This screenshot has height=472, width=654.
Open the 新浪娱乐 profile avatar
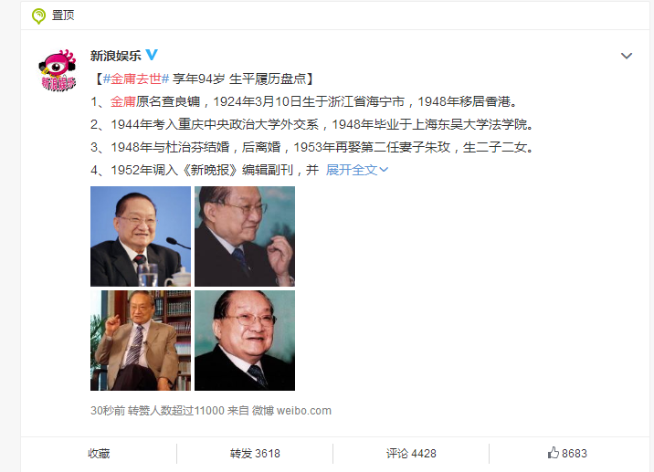click(x=58, y=70)
